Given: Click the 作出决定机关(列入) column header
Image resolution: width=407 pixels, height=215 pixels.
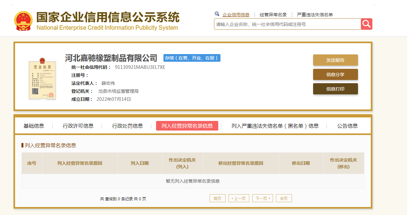Looking at the screenshot, I should click(182, 163).
